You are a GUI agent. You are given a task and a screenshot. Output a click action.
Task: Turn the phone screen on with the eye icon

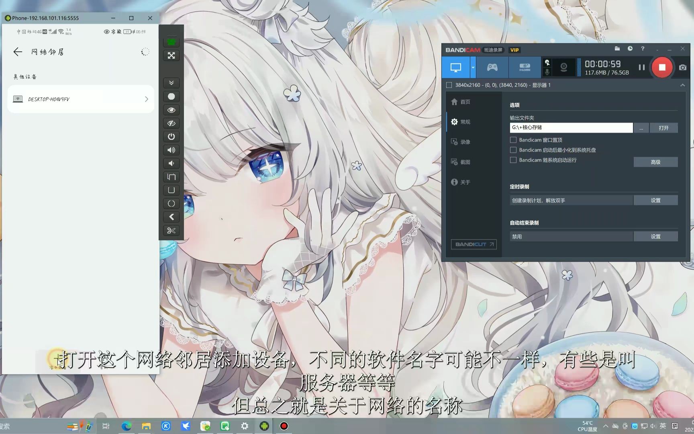171,110
